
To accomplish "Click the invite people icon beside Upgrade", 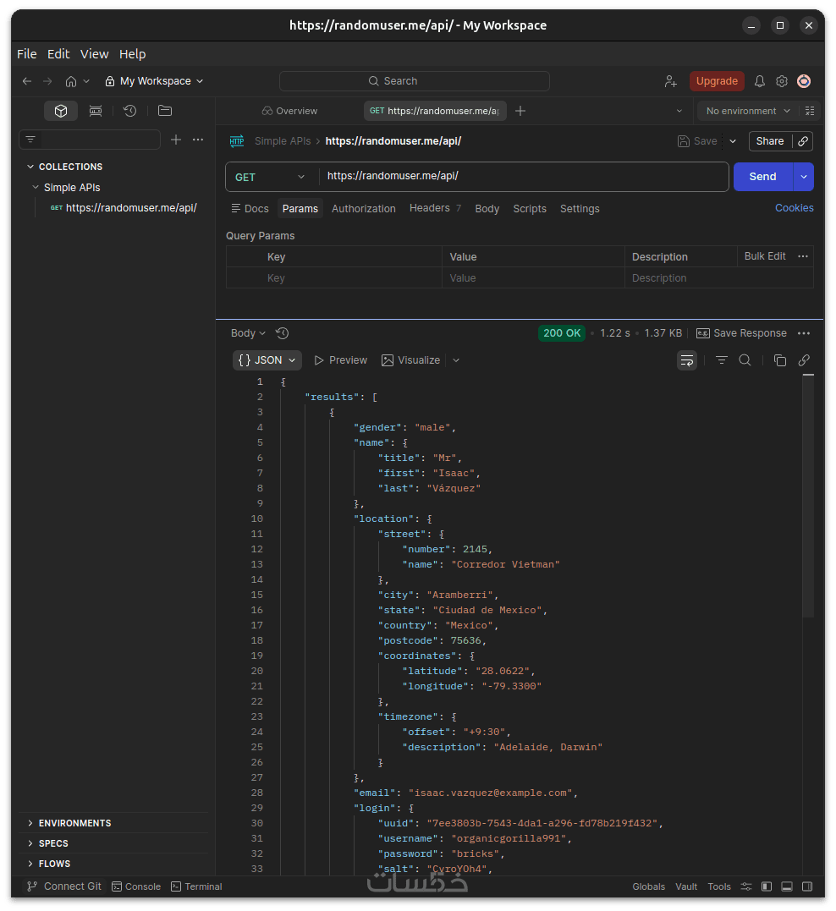I will tap(671, 81).
